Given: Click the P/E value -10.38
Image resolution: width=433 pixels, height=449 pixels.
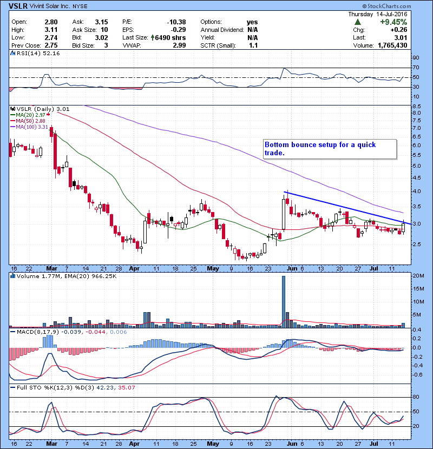Looking at the screenshot, I should click(176, 22).
